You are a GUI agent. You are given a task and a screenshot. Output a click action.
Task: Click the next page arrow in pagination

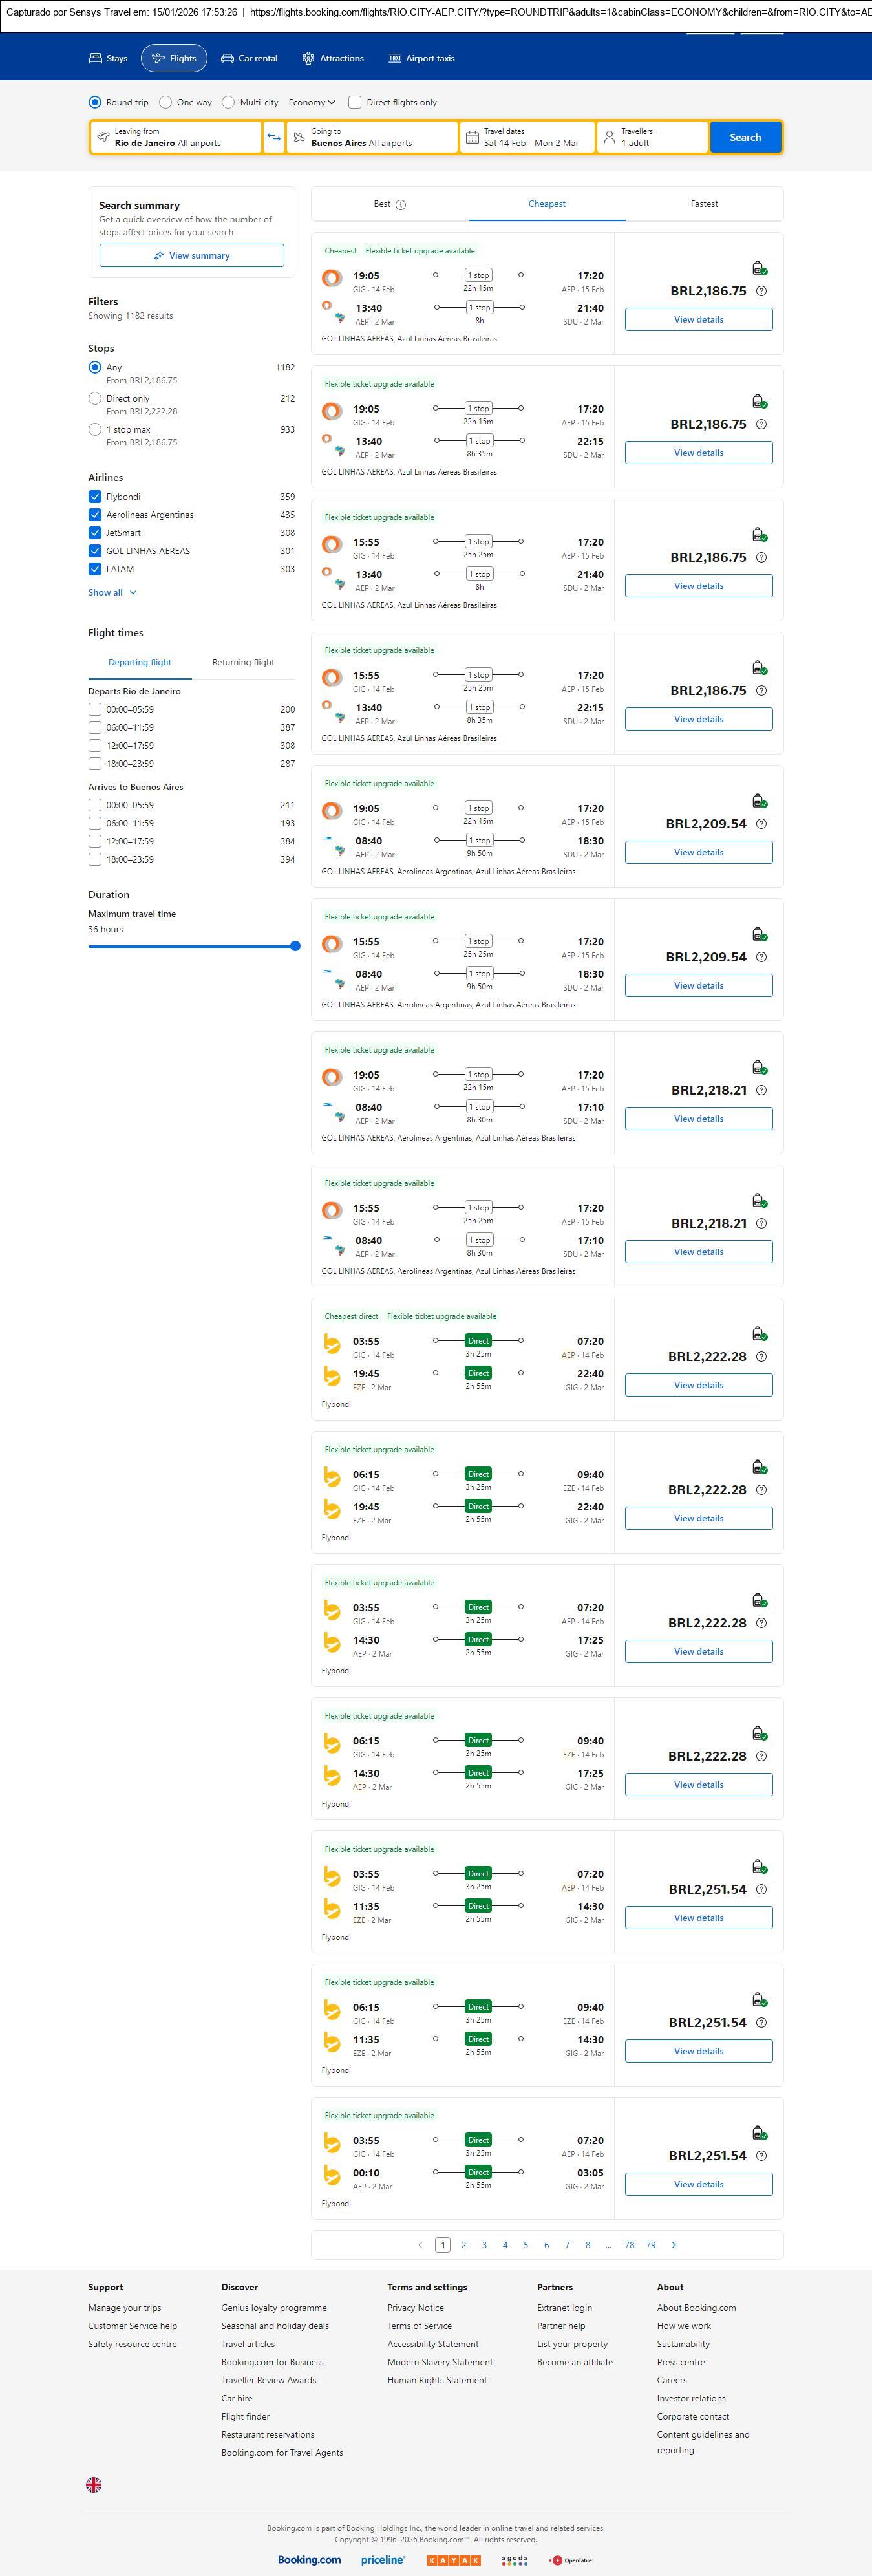[674, 2245]
